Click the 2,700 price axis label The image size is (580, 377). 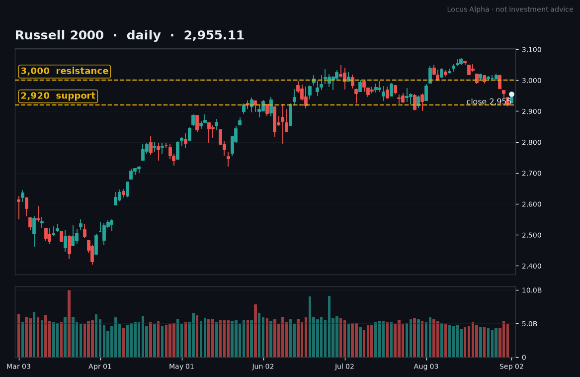[532, 173]
